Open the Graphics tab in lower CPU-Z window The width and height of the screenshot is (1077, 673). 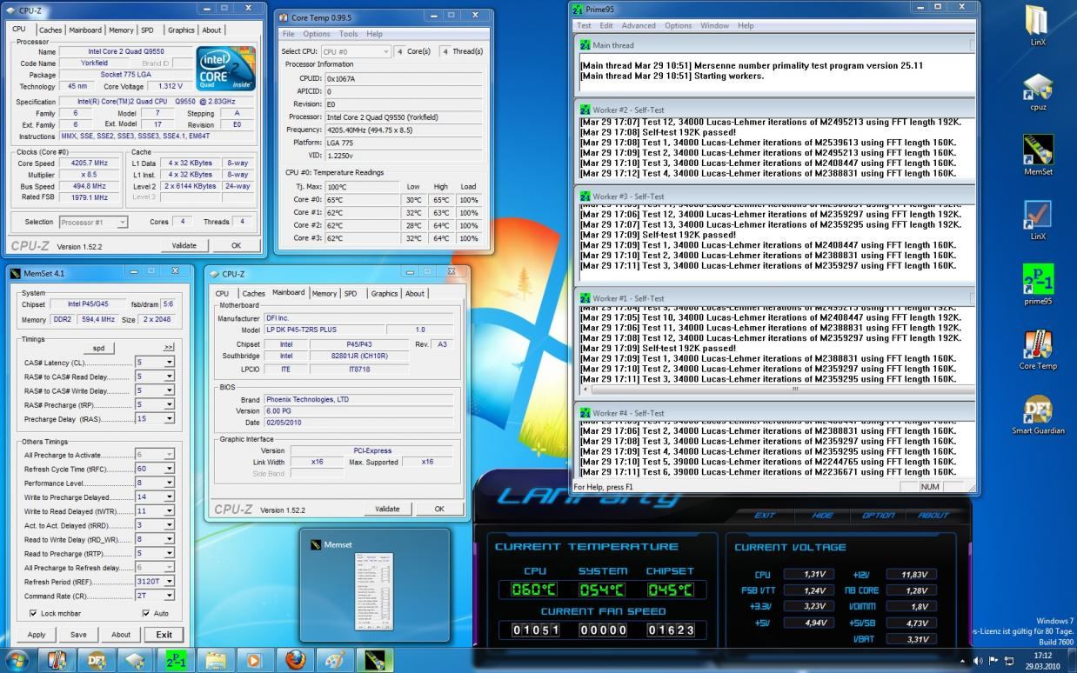coord(385,293)
